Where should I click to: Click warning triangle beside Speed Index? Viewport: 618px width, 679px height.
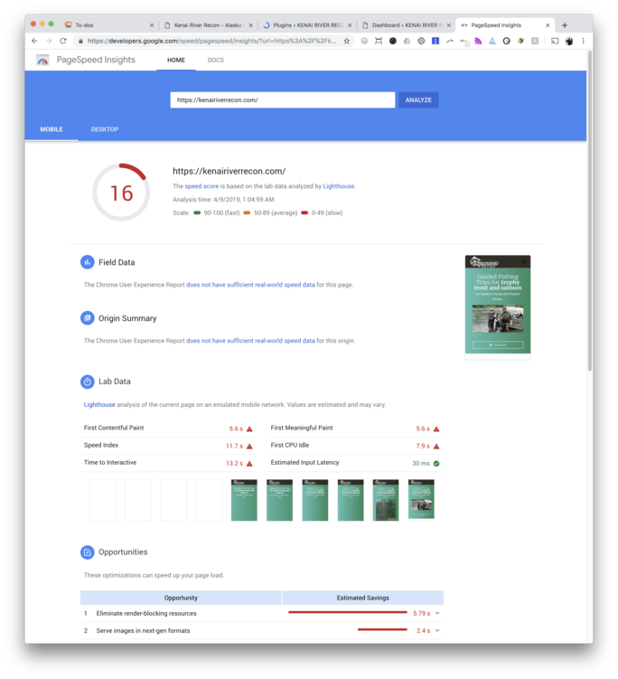[249, 446]
